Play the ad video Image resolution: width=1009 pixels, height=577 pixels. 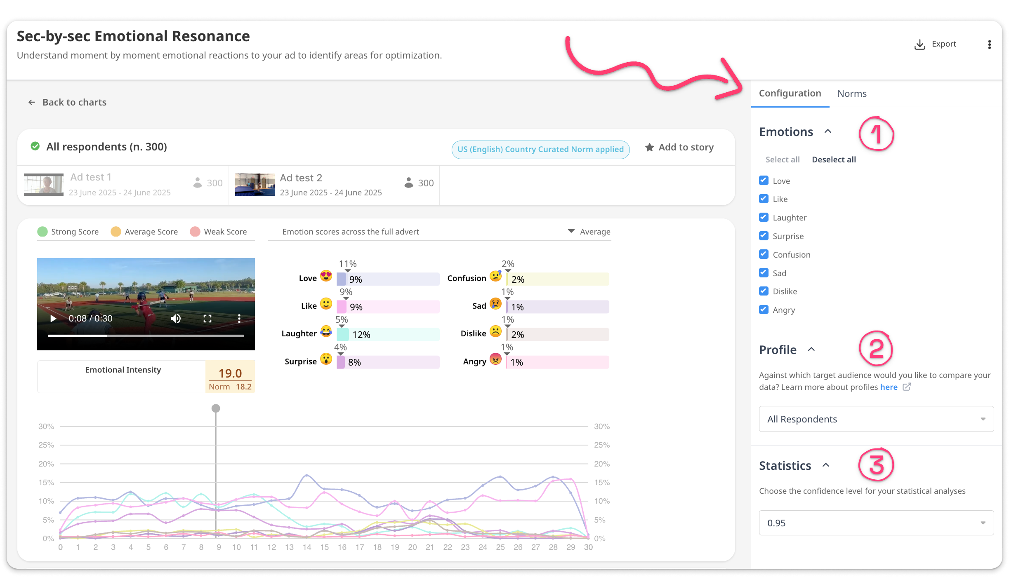[x=53, y=319]
